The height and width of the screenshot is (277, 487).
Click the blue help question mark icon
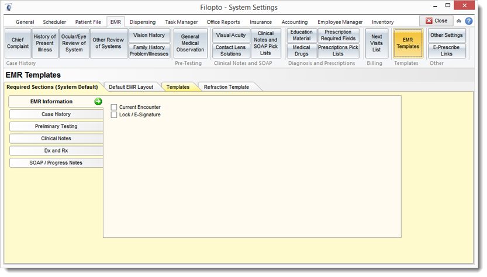point(469,21)
